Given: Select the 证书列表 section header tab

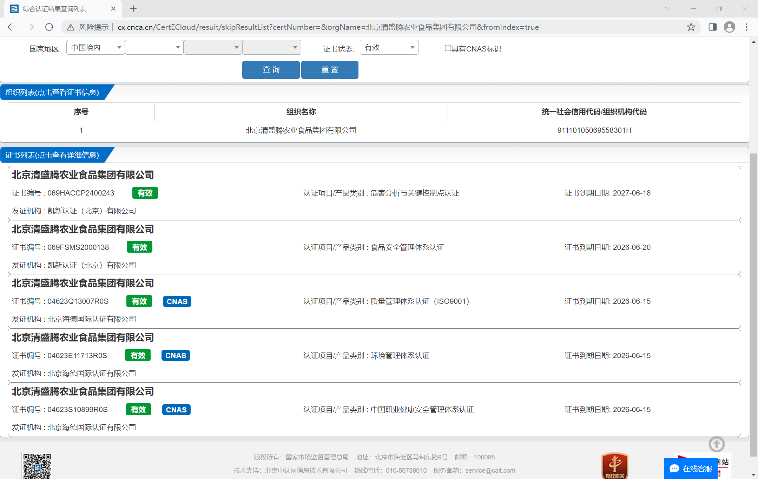Looking at the screenshot, I should coord(53,155).
